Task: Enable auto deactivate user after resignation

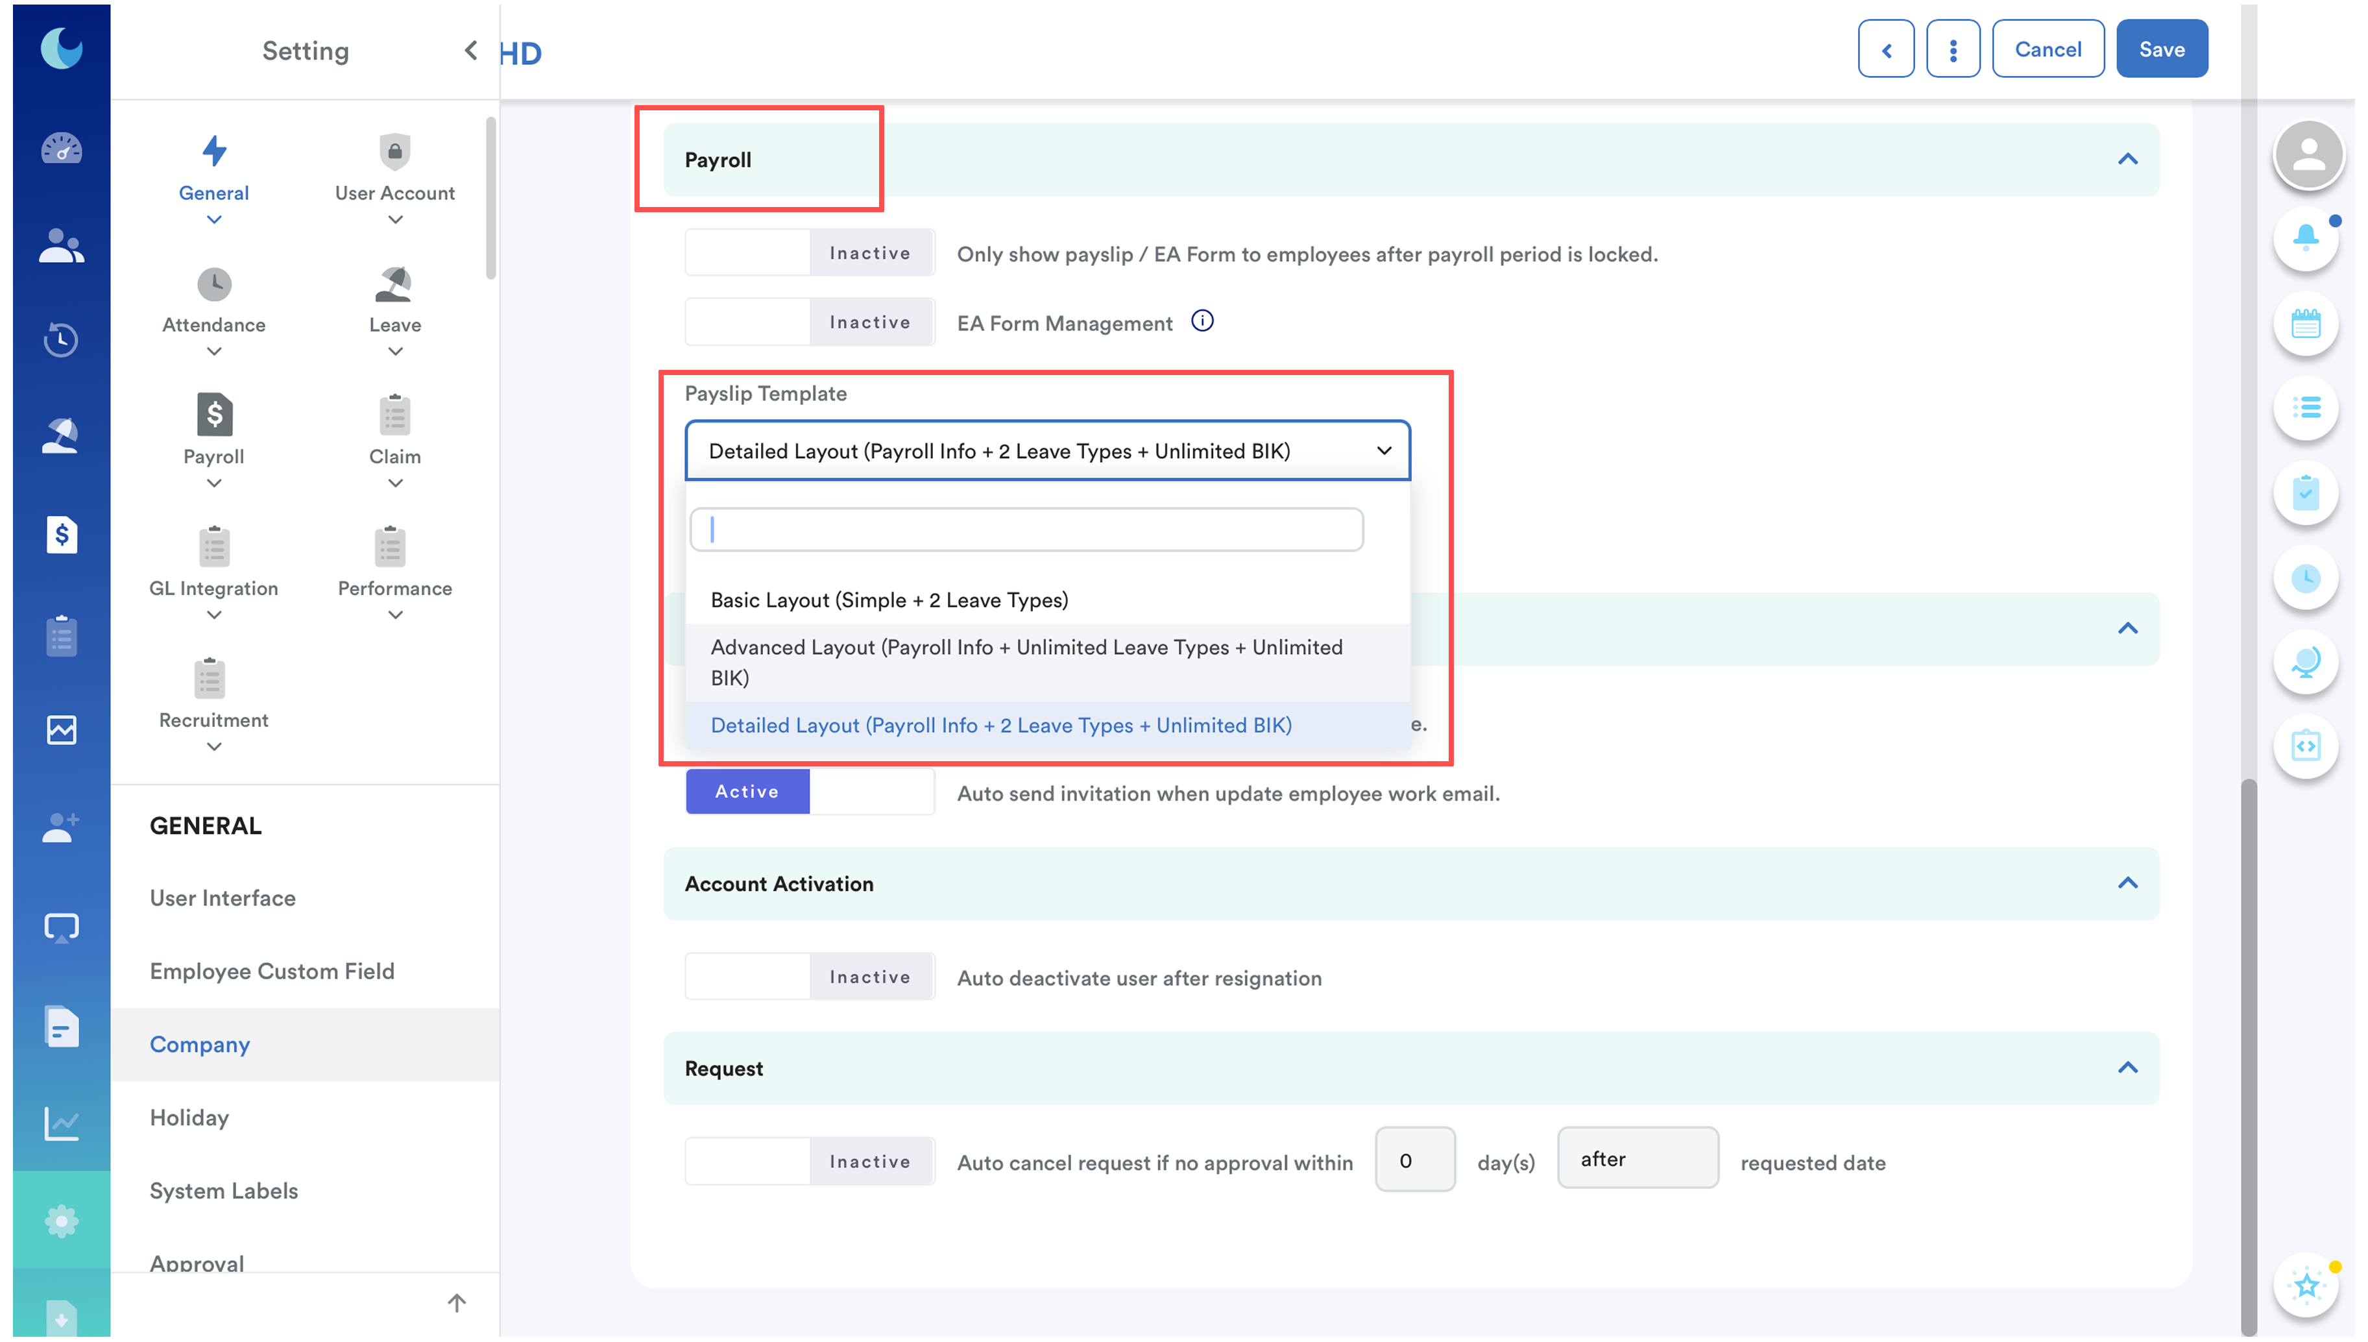Action: click(809, 977)
